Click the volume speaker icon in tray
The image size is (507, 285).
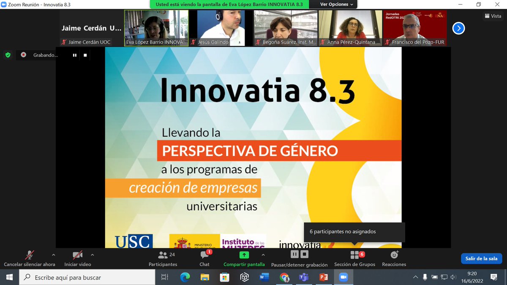click(453, 277)
